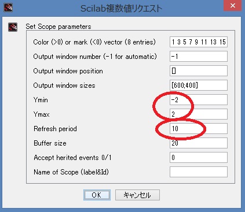The width and height of the screenshot is (245, 212).
Task: Click the Refresh period label
Action: (x=55, y=129)
